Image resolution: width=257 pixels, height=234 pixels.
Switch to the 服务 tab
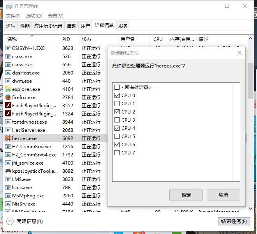click(123, 26)
